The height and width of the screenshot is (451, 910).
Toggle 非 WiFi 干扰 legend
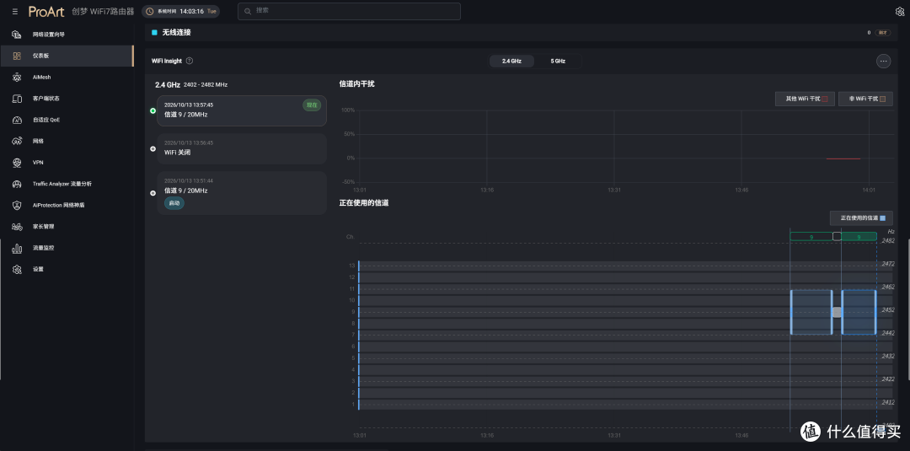pyautogui.click(x=865, y=99)
